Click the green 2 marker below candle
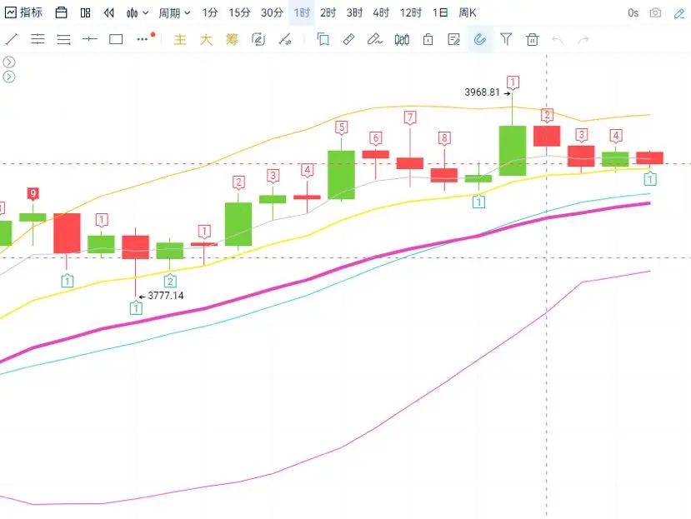The image size is (691, 519). [170, 281]
